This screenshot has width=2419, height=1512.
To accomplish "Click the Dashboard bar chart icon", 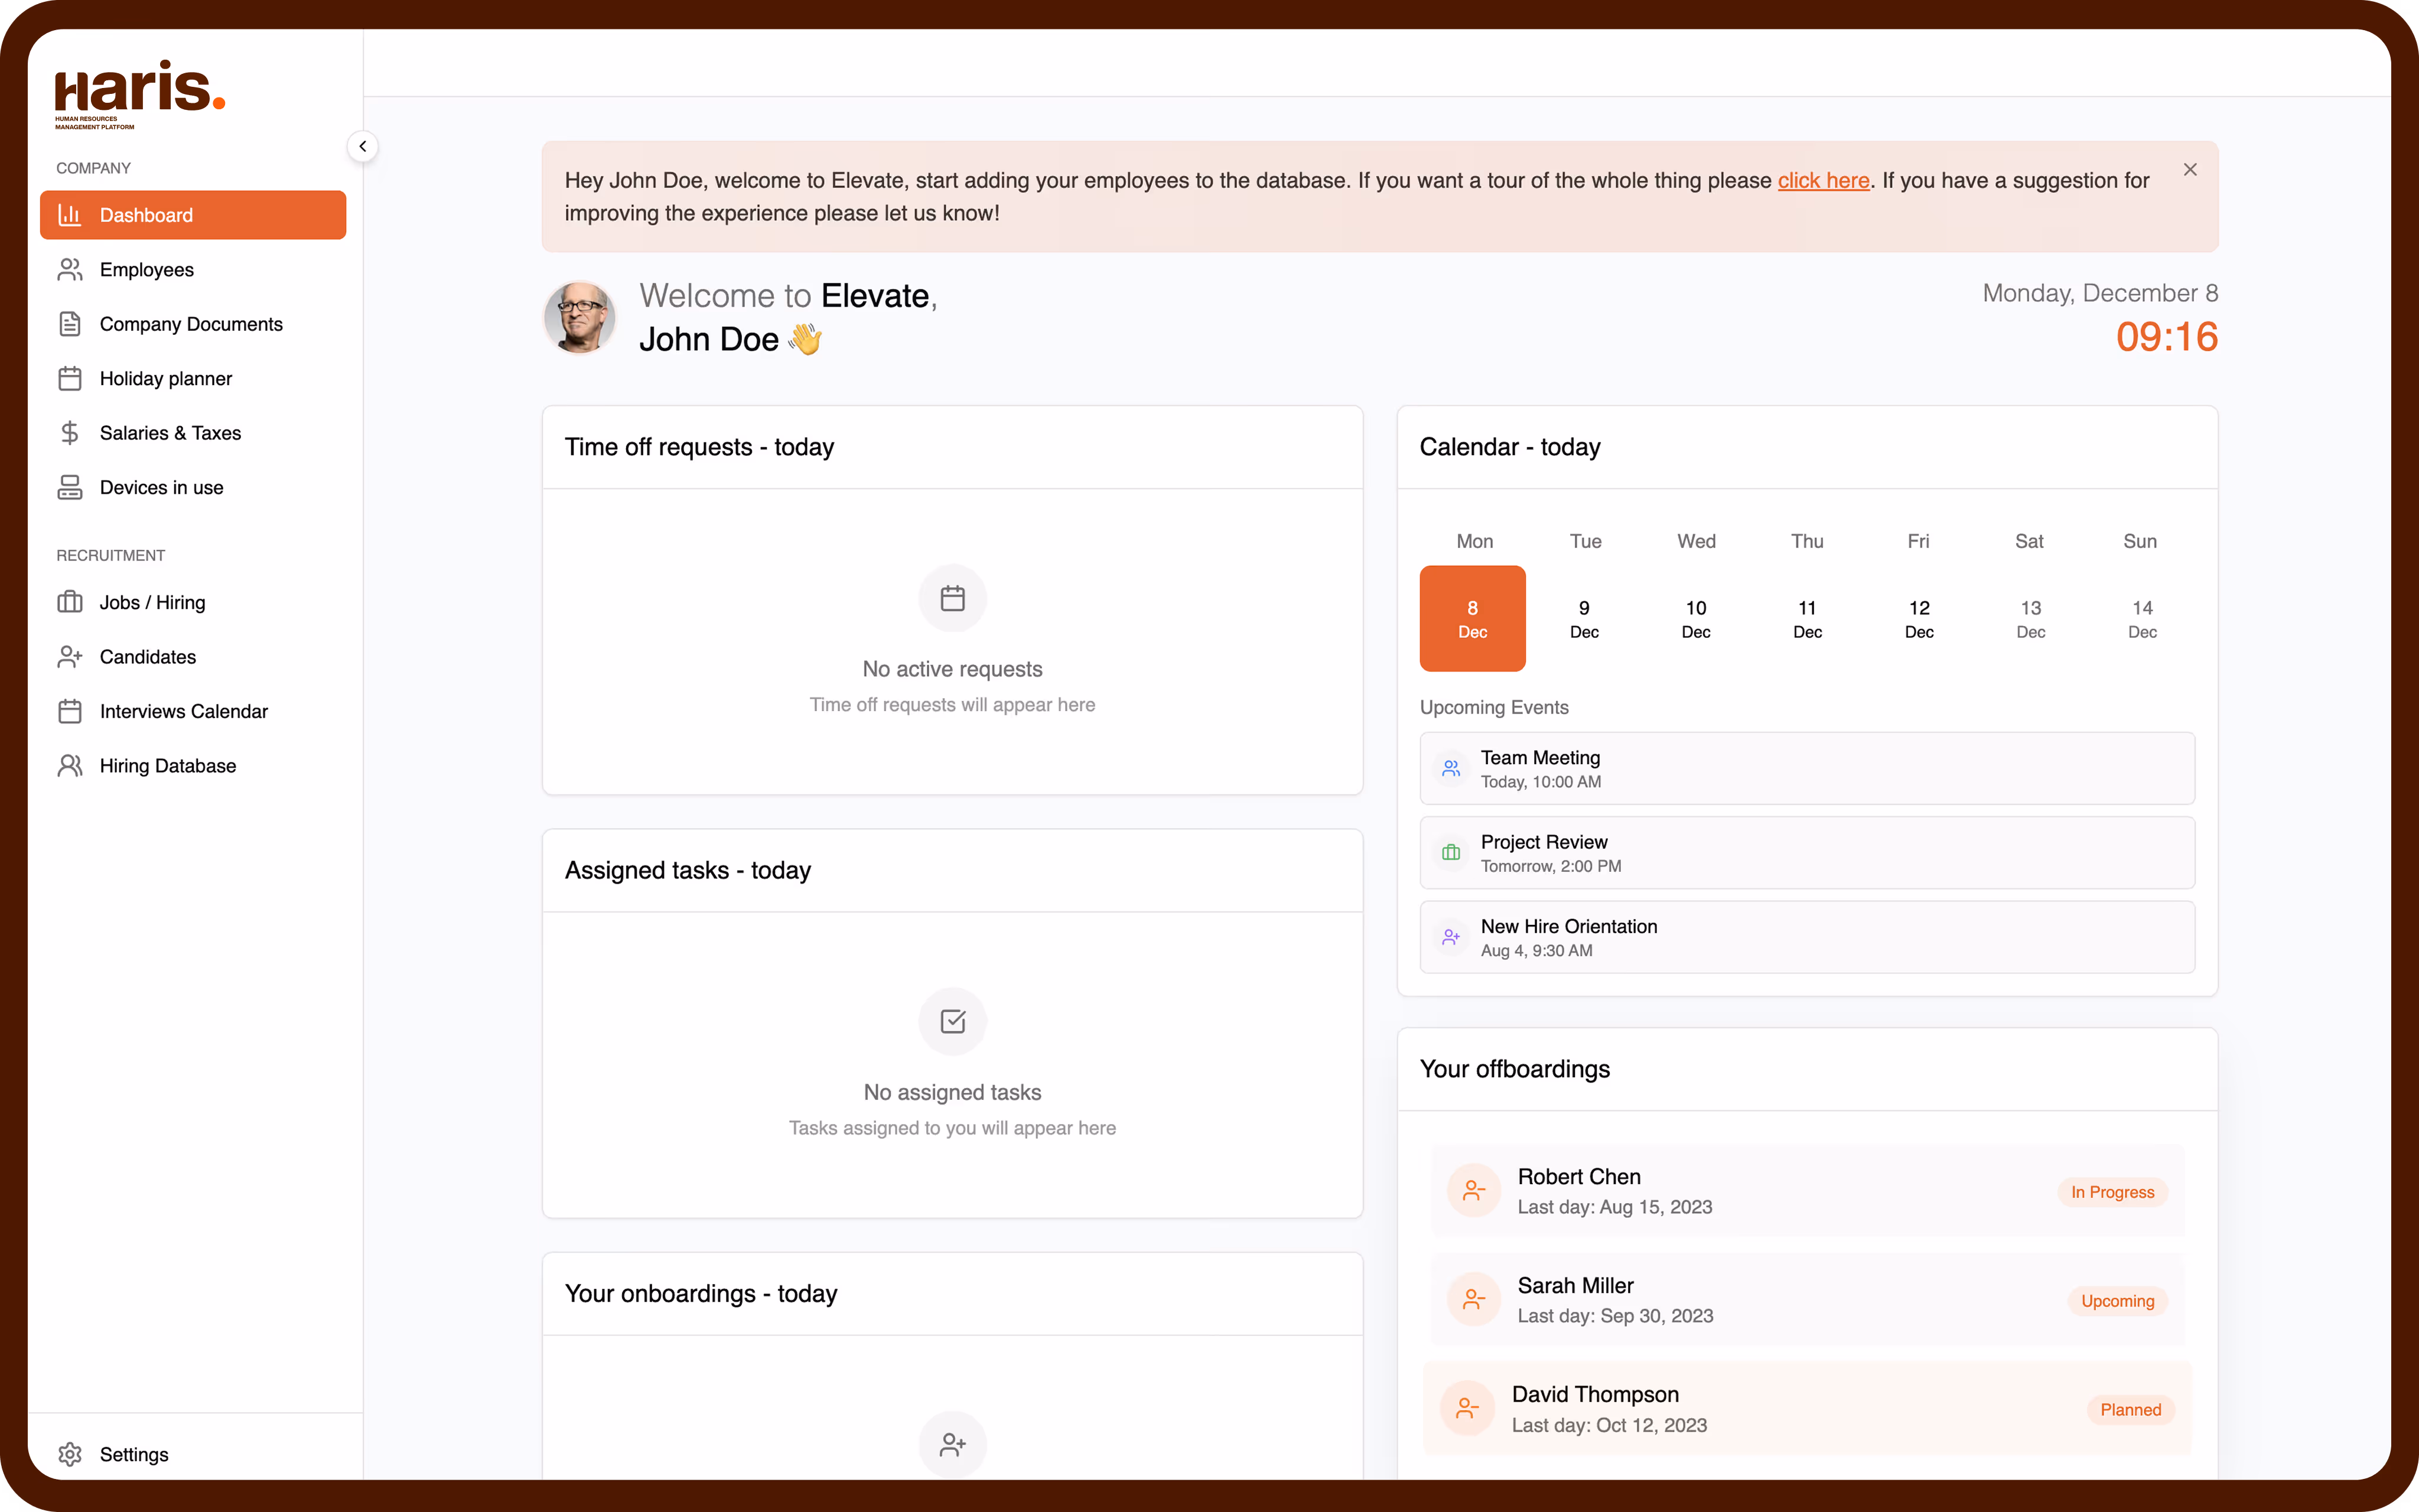I will pyautogui.click(x=69, y=215).
